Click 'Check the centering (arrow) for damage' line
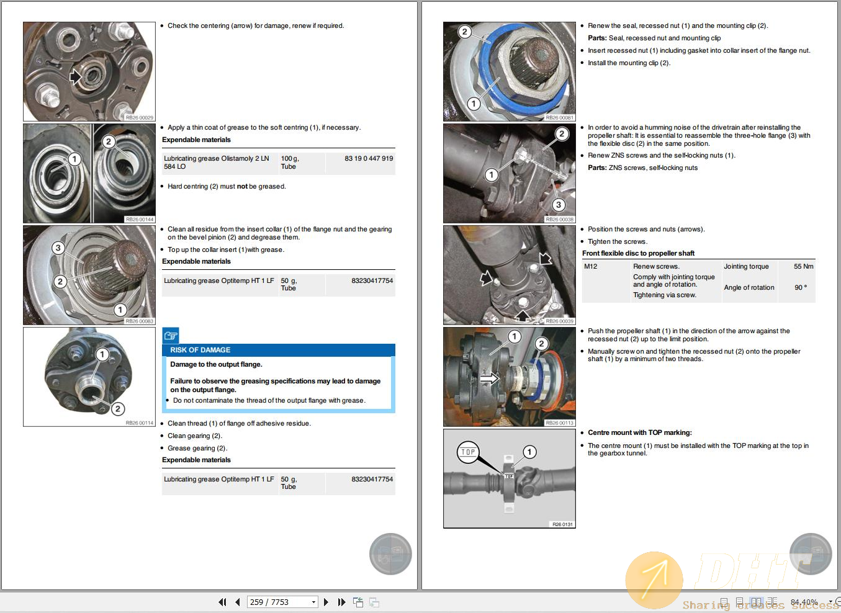The height and width of the screenshot is (613, 841). point(256,25)
